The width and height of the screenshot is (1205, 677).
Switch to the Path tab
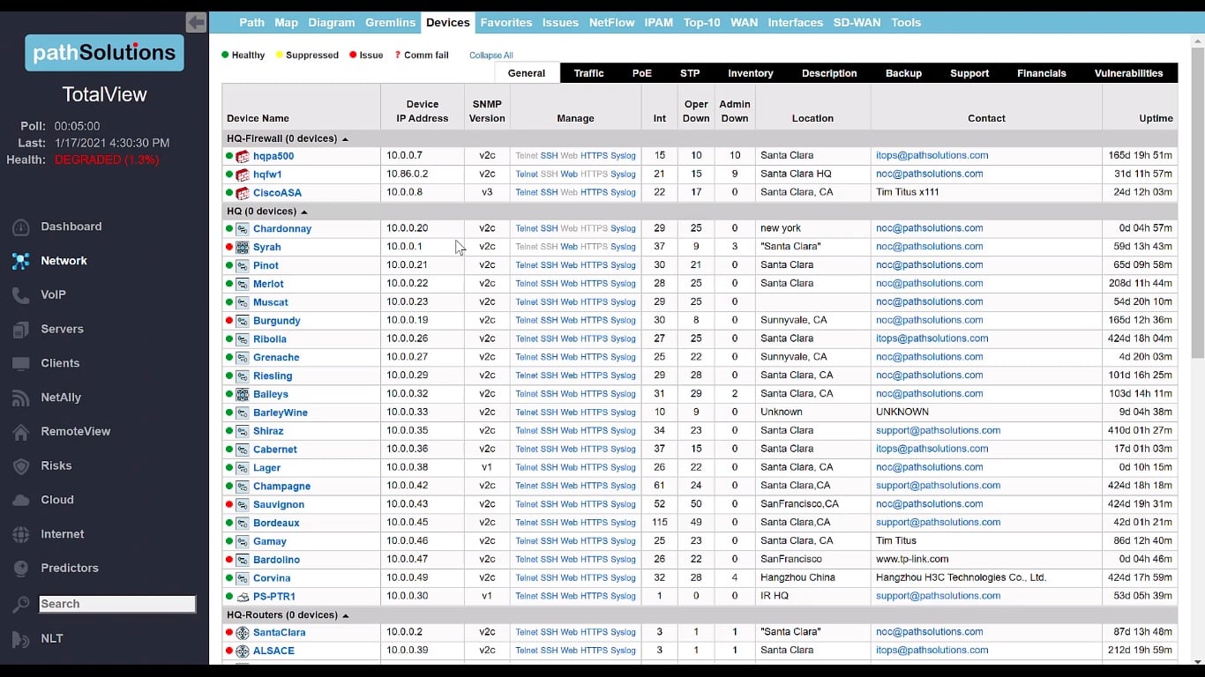(x=251, y=23)
